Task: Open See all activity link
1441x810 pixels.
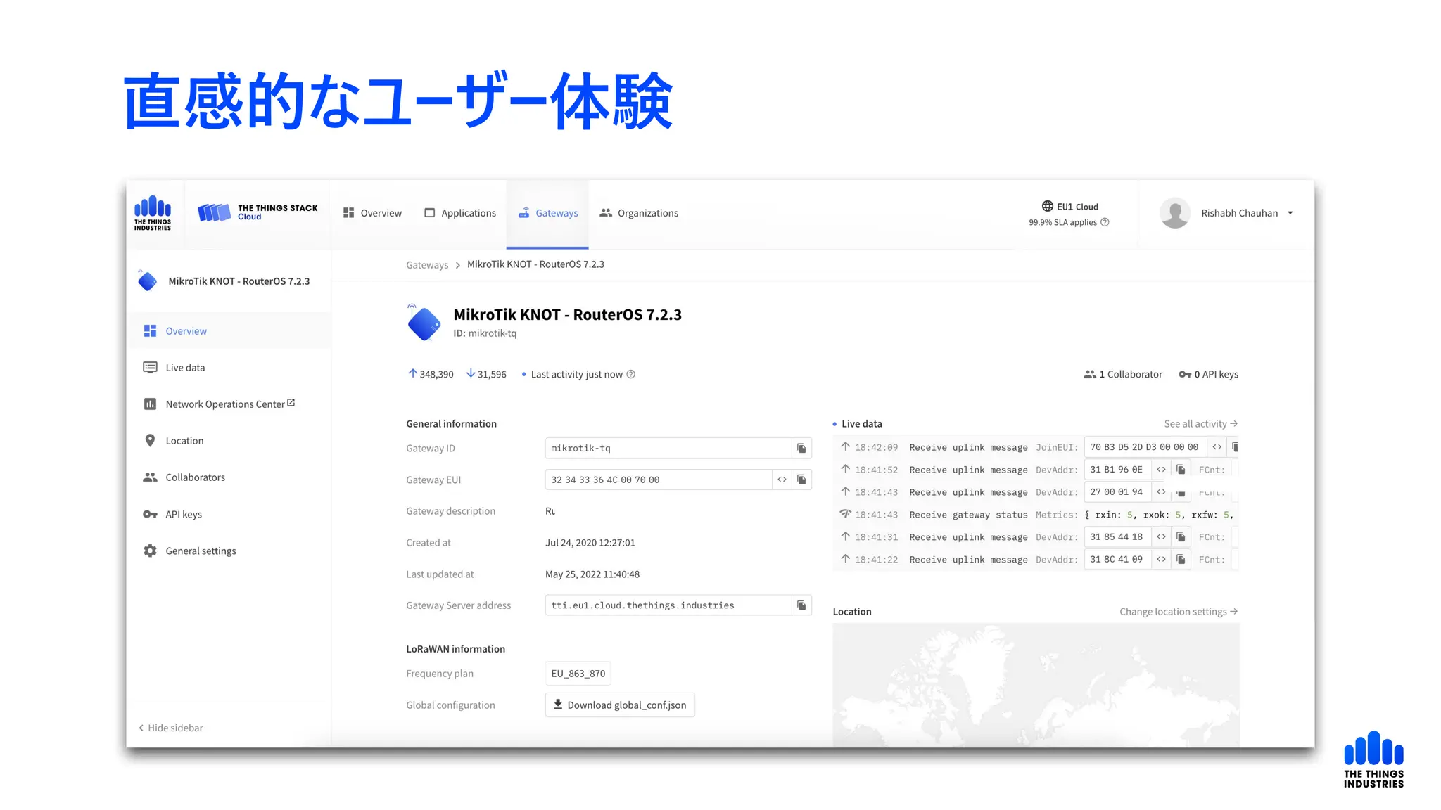Action: coord(1200,424)
